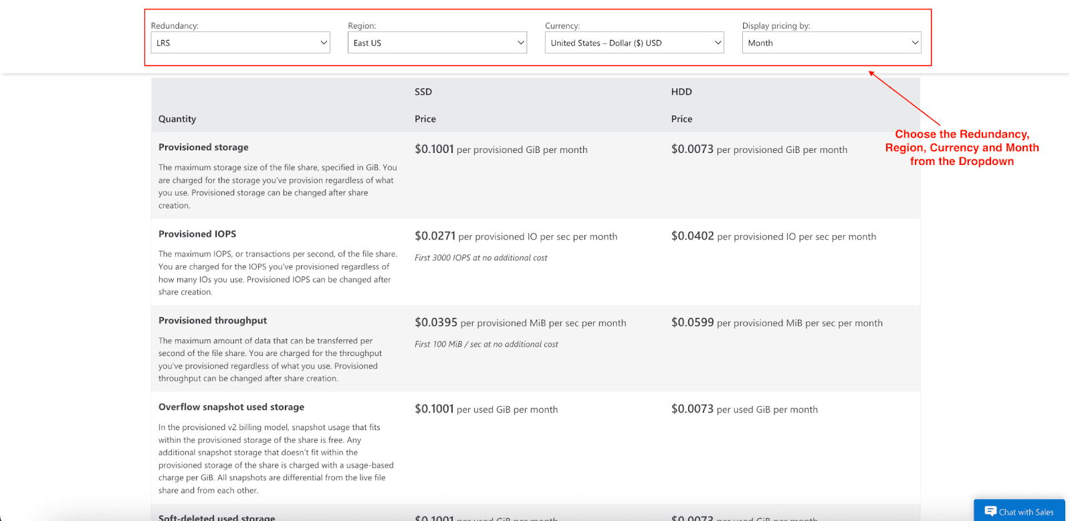Select the HDD column header
Screen dimensions: 1070x521
681,92
